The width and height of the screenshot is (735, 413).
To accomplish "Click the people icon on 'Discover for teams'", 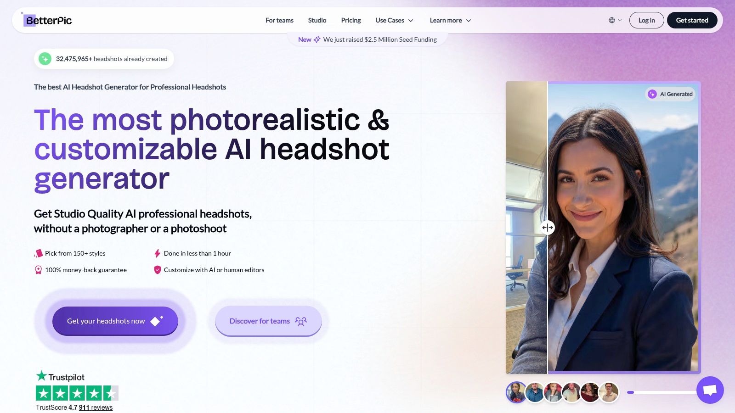I will [x=301, y=321].
